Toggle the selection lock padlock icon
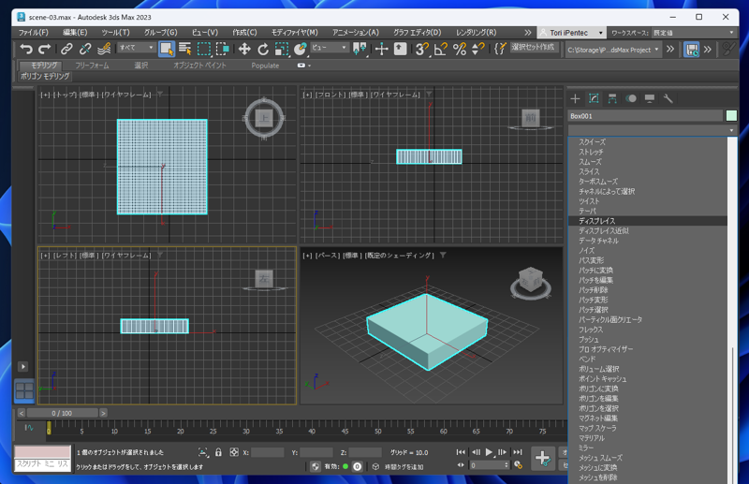 click(218, 452)
